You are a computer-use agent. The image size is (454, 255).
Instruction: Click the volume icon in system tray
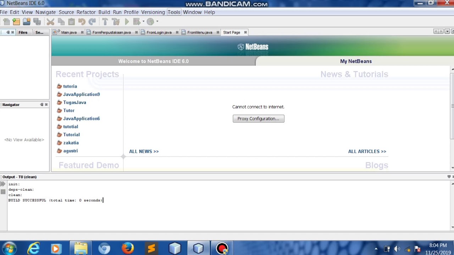[x=397, y=249]
